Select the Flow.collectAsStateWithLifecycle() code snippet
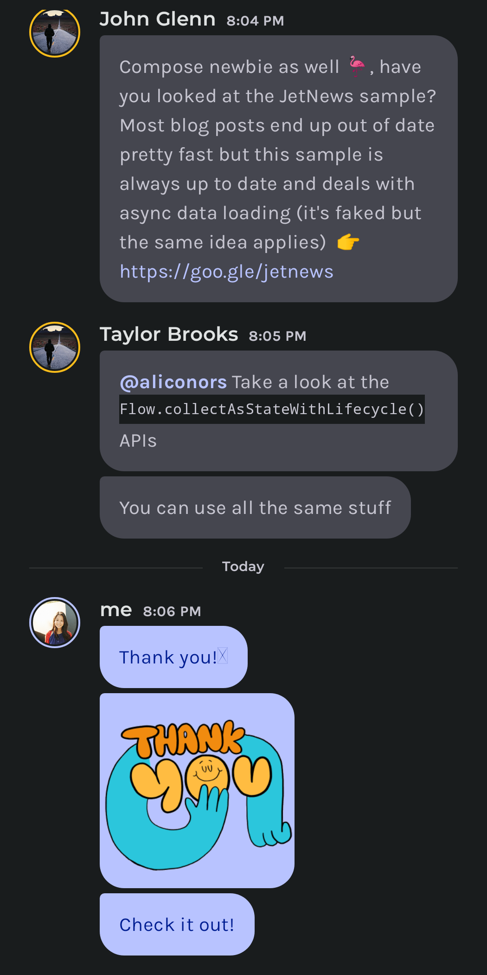This screenshot has height=975, width=487. pyautogui.click(x=272, y=409)
